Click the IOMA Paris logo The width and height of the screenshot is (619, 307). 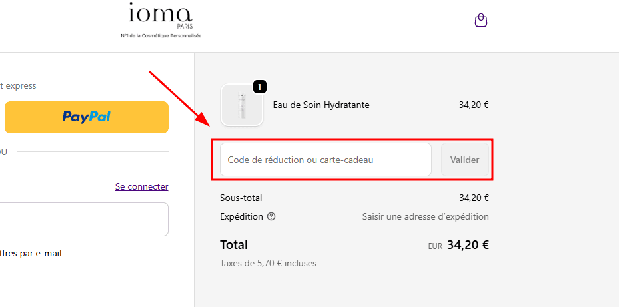click(160, 14)
